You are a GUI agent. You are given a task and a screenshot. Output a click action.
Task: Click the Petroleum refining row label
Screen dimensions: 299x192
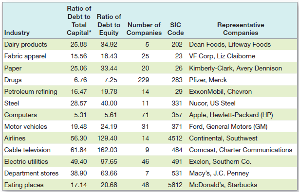click(x=31, y=92)
